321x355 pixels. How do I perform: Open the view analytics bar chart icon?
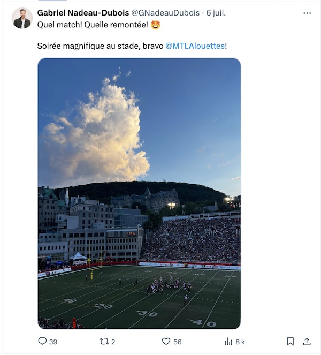pos(228,342)
